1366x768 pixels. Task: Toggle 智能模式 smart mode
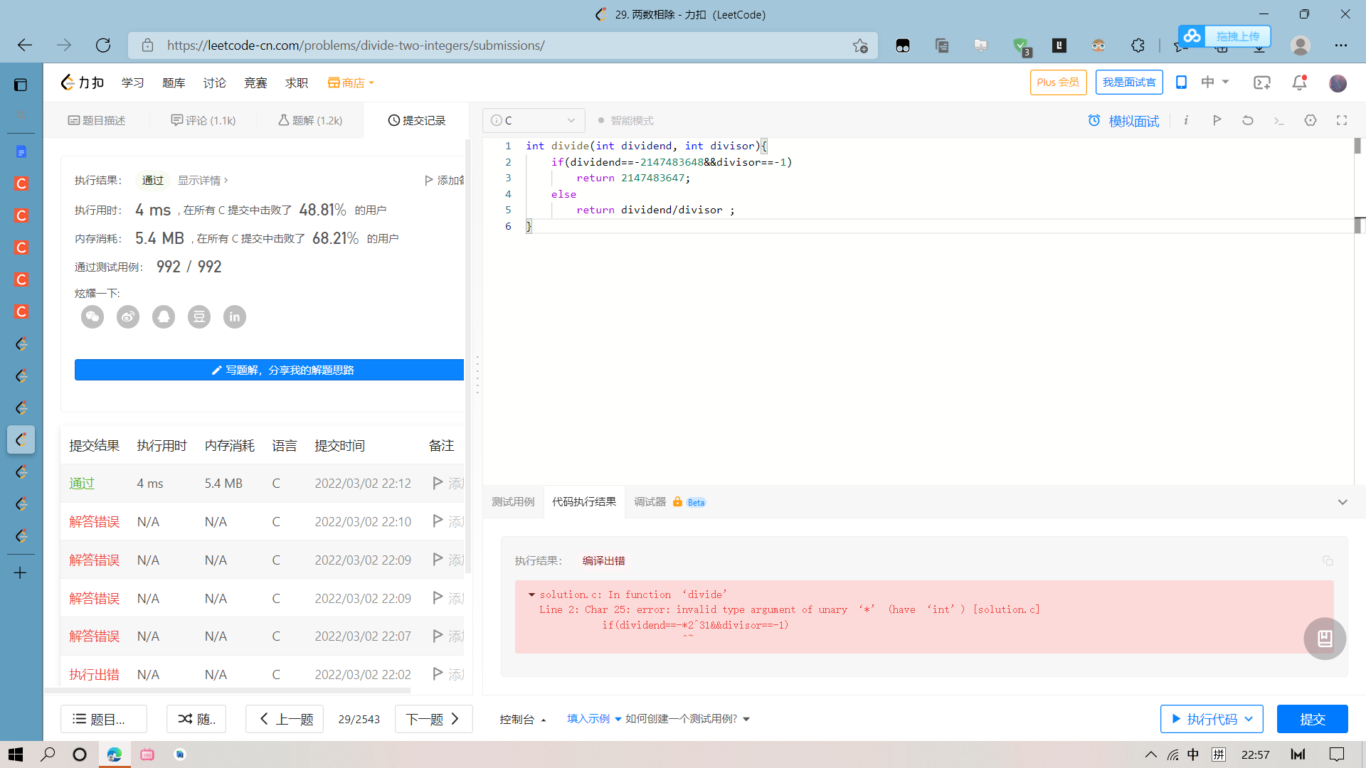[x=626, y=120]
